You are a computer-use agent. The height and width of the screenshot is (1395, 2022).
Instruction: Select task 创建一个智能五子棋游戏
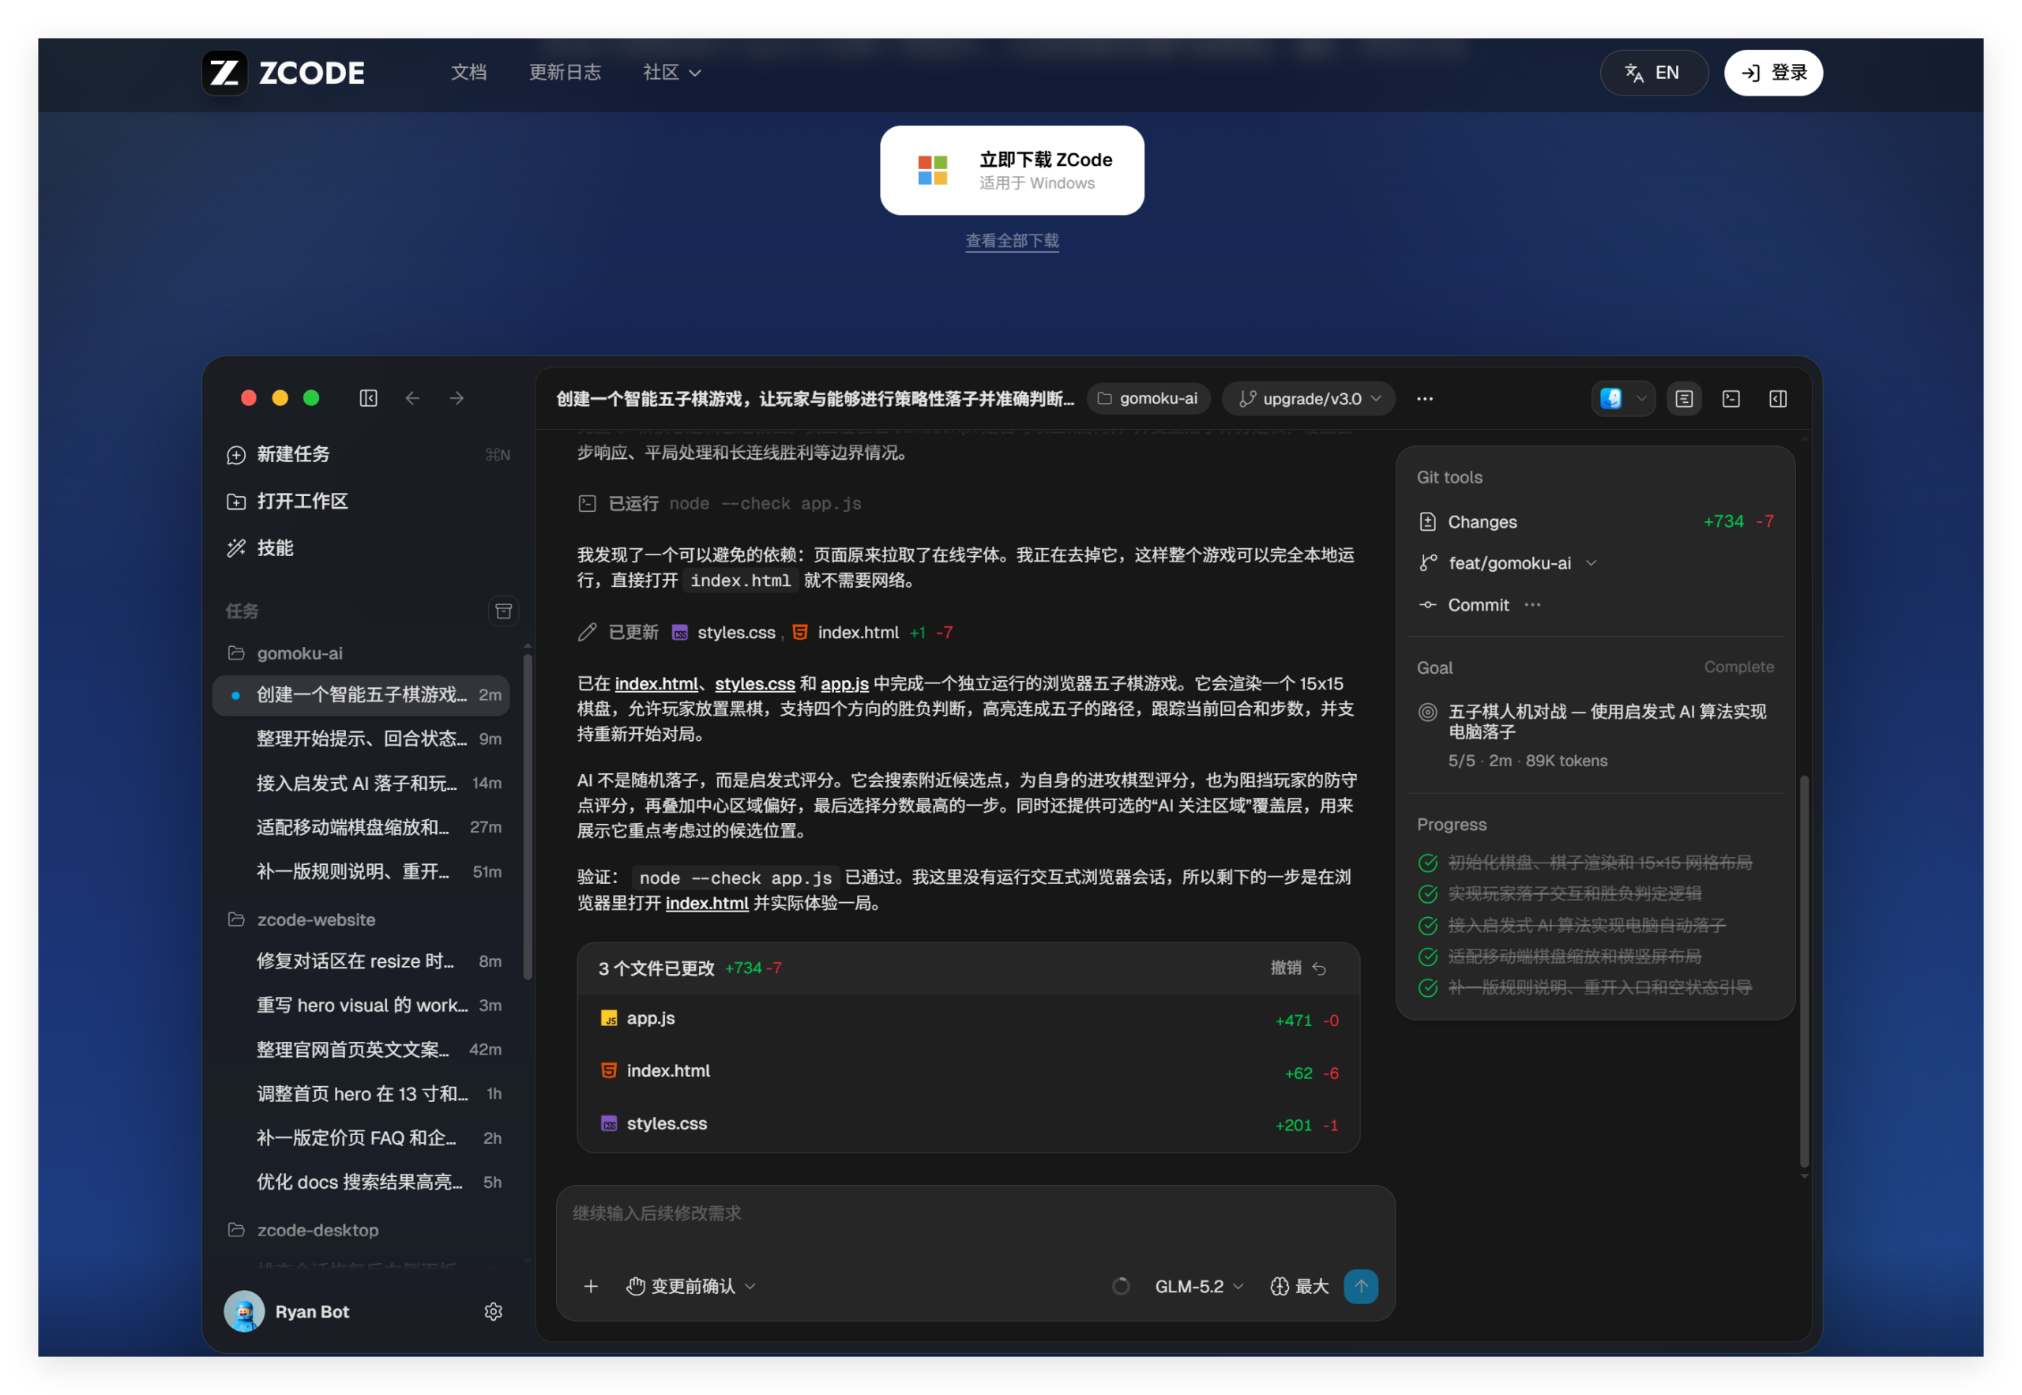point(361,695)
